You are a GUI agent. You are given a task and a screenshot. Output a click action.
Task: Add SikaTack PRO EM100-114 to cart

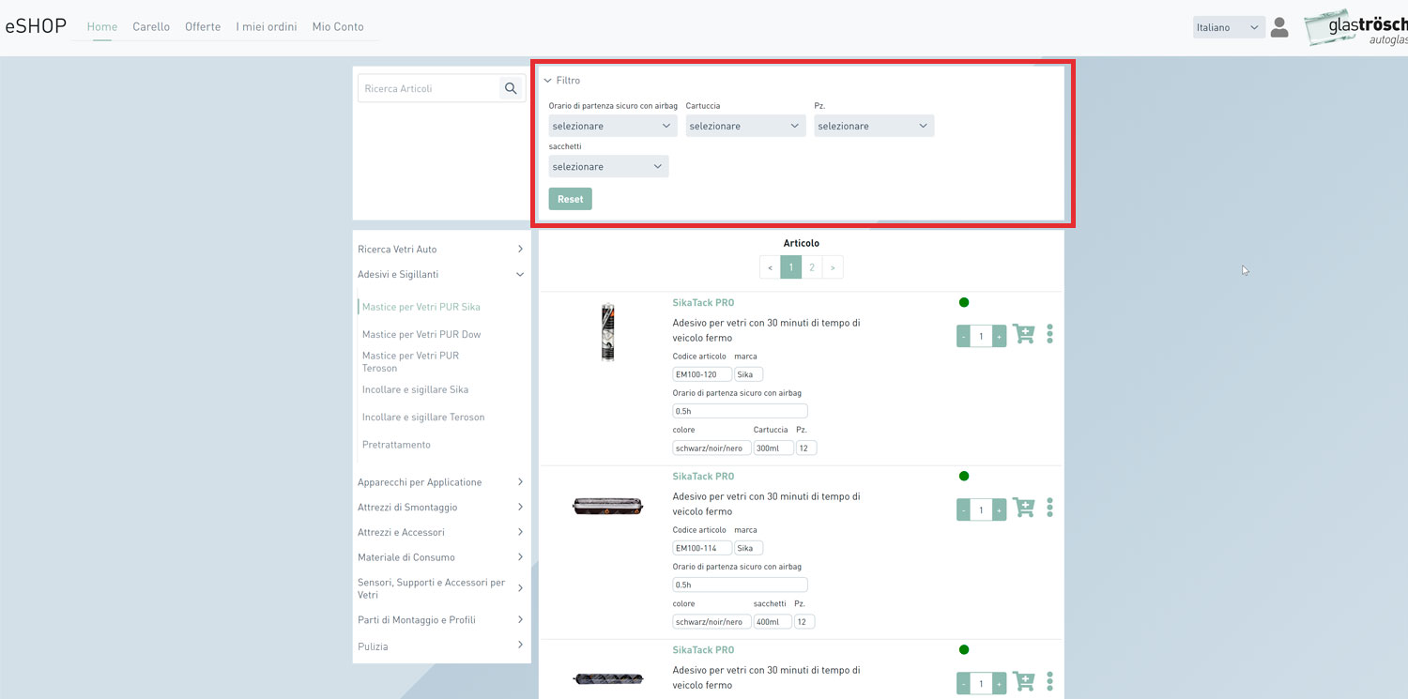pyautogui.click(x=1023, y=508)
